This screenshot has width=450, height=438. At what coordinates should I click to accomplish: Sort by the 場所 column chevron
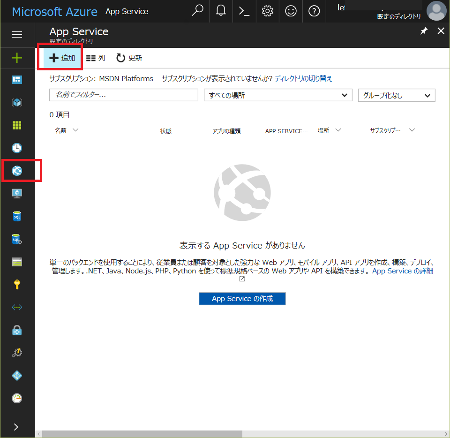point(338,130)
